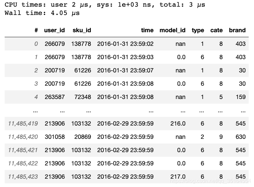Click time cell 2016-01-31 23:59:07
Image resolution: width=254 pixels, height=187 pixels.
pos(125,70)
